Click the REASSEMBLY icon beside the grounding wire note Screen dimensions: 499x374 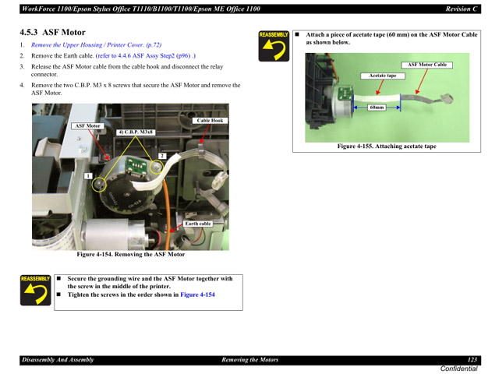click(x=35, y=290)
